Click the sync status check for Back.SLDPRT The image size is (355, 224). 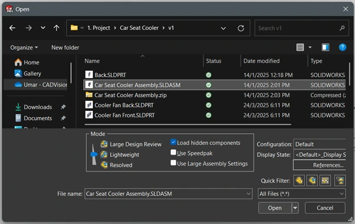point(209,75)
